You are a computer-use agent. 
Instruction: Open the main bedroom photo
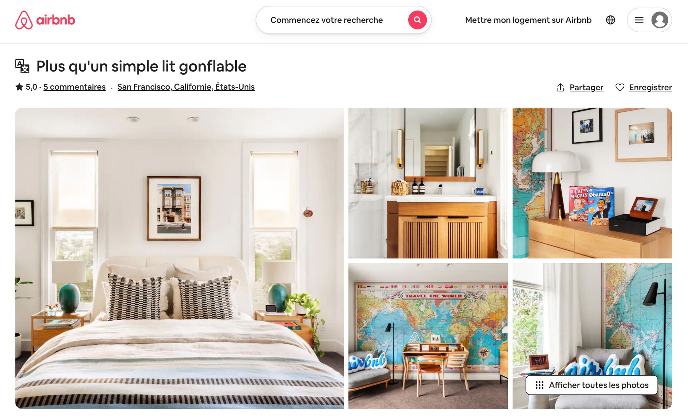[x=179, y=258]
